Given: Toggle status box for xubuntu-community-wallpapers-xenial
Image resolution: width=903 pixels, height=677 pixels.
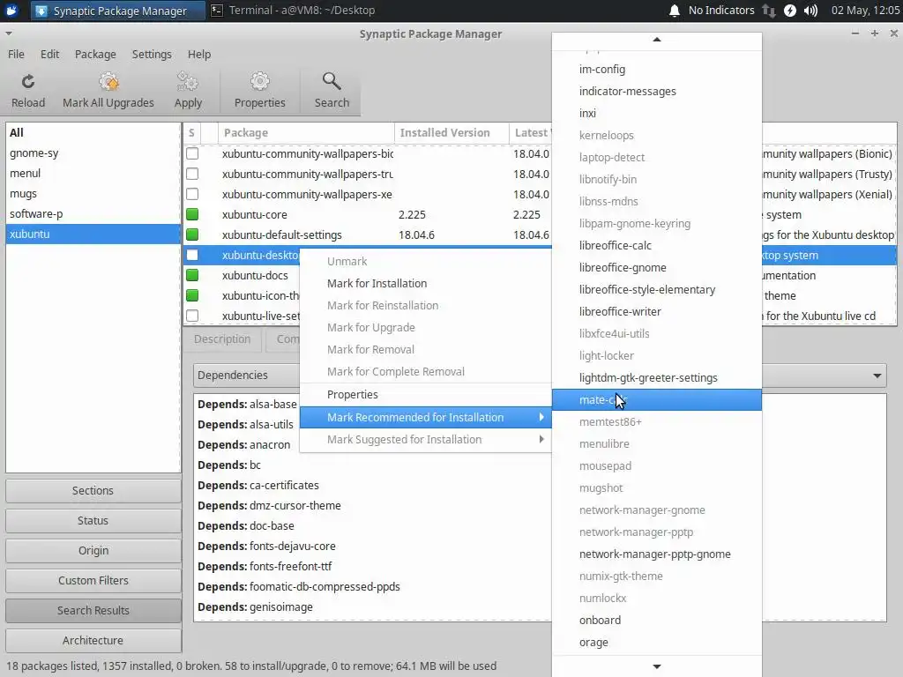Looking at the screenshot, I should pos(192,194).
